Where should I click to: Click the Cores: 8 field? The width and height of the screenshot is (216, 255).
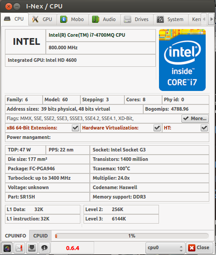tap(143, 99)
